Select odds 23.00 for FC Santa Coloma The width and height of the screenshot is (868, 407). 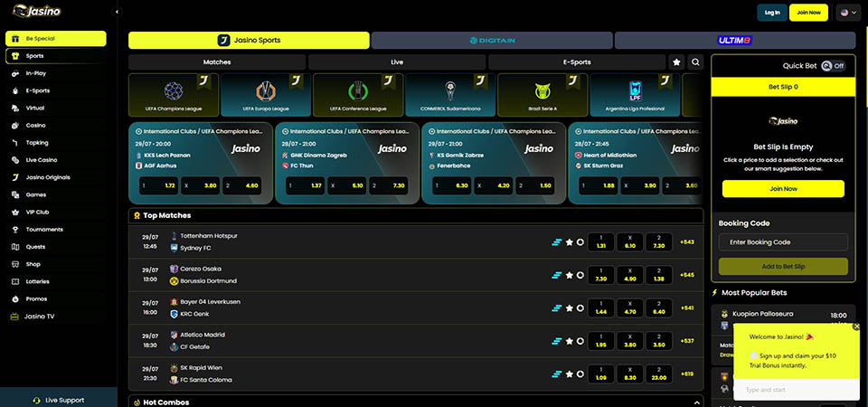pyautogui.click(x=659, y=374)
